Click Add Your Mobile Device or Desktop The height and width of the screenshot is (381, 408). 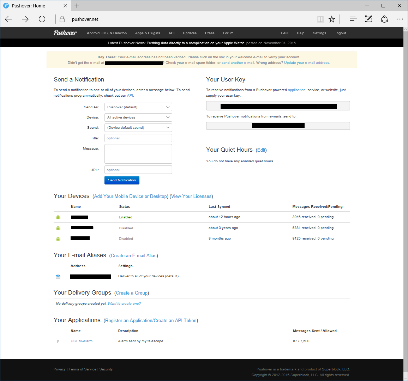coord(131,196)
